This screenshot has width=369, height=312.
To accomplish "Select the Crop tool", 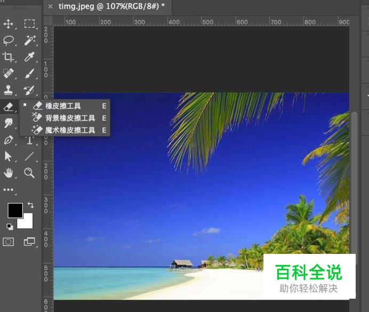I will [x=8, y=57].
